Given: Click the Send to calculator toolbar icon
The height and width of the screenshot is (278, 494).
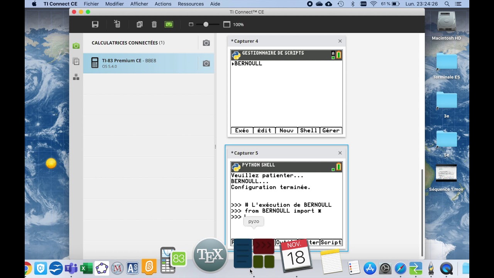Looking at the screenshot, I should point(117,24).
